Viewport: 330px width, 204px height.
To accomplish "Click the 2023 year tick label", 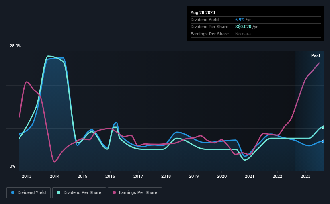I will (305, 176).
